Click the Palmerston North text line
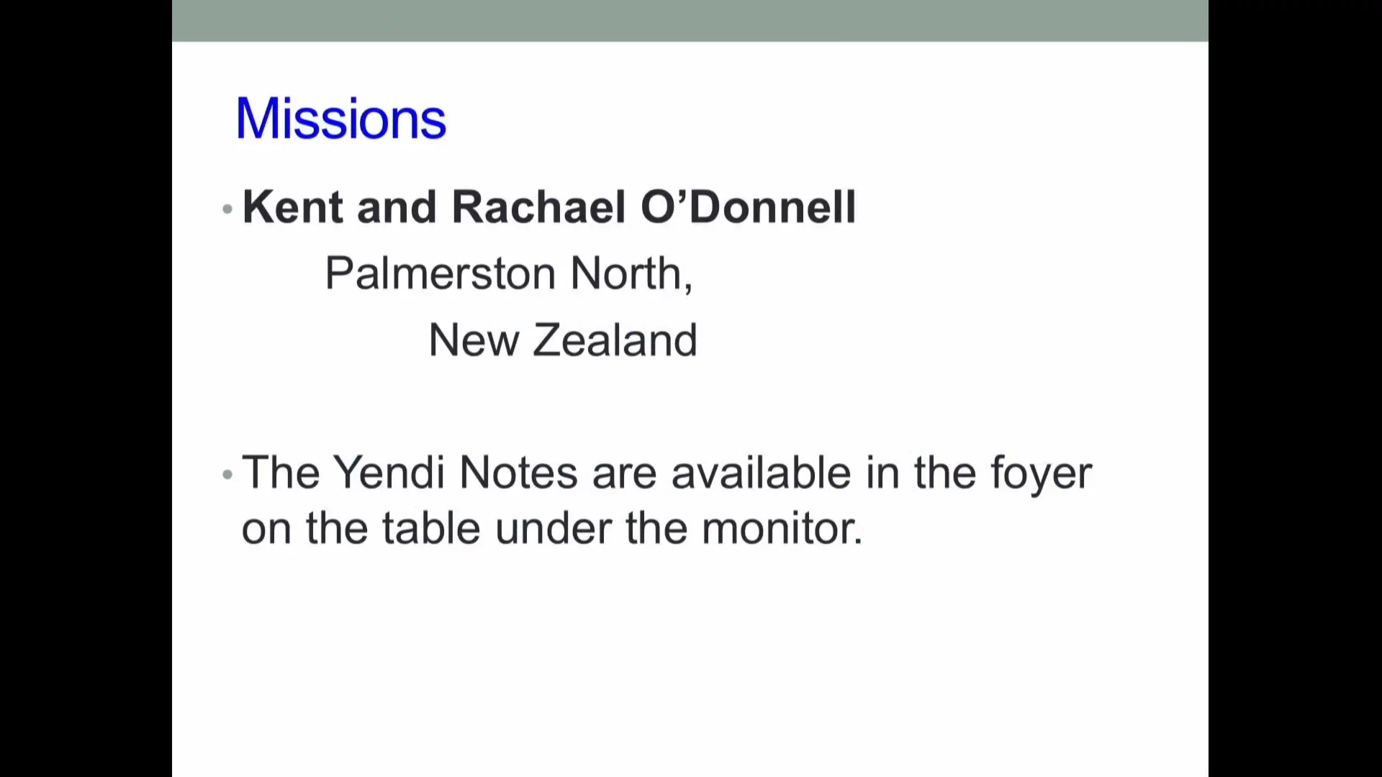This screenshot has height=777, width=1382. click(508, 274)
